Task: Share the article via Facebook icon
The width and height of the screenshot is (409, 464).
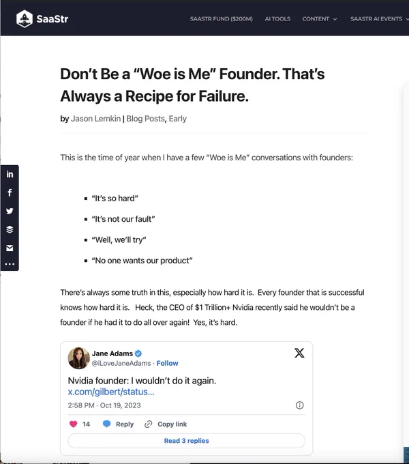Action: [x=10, y=193]
